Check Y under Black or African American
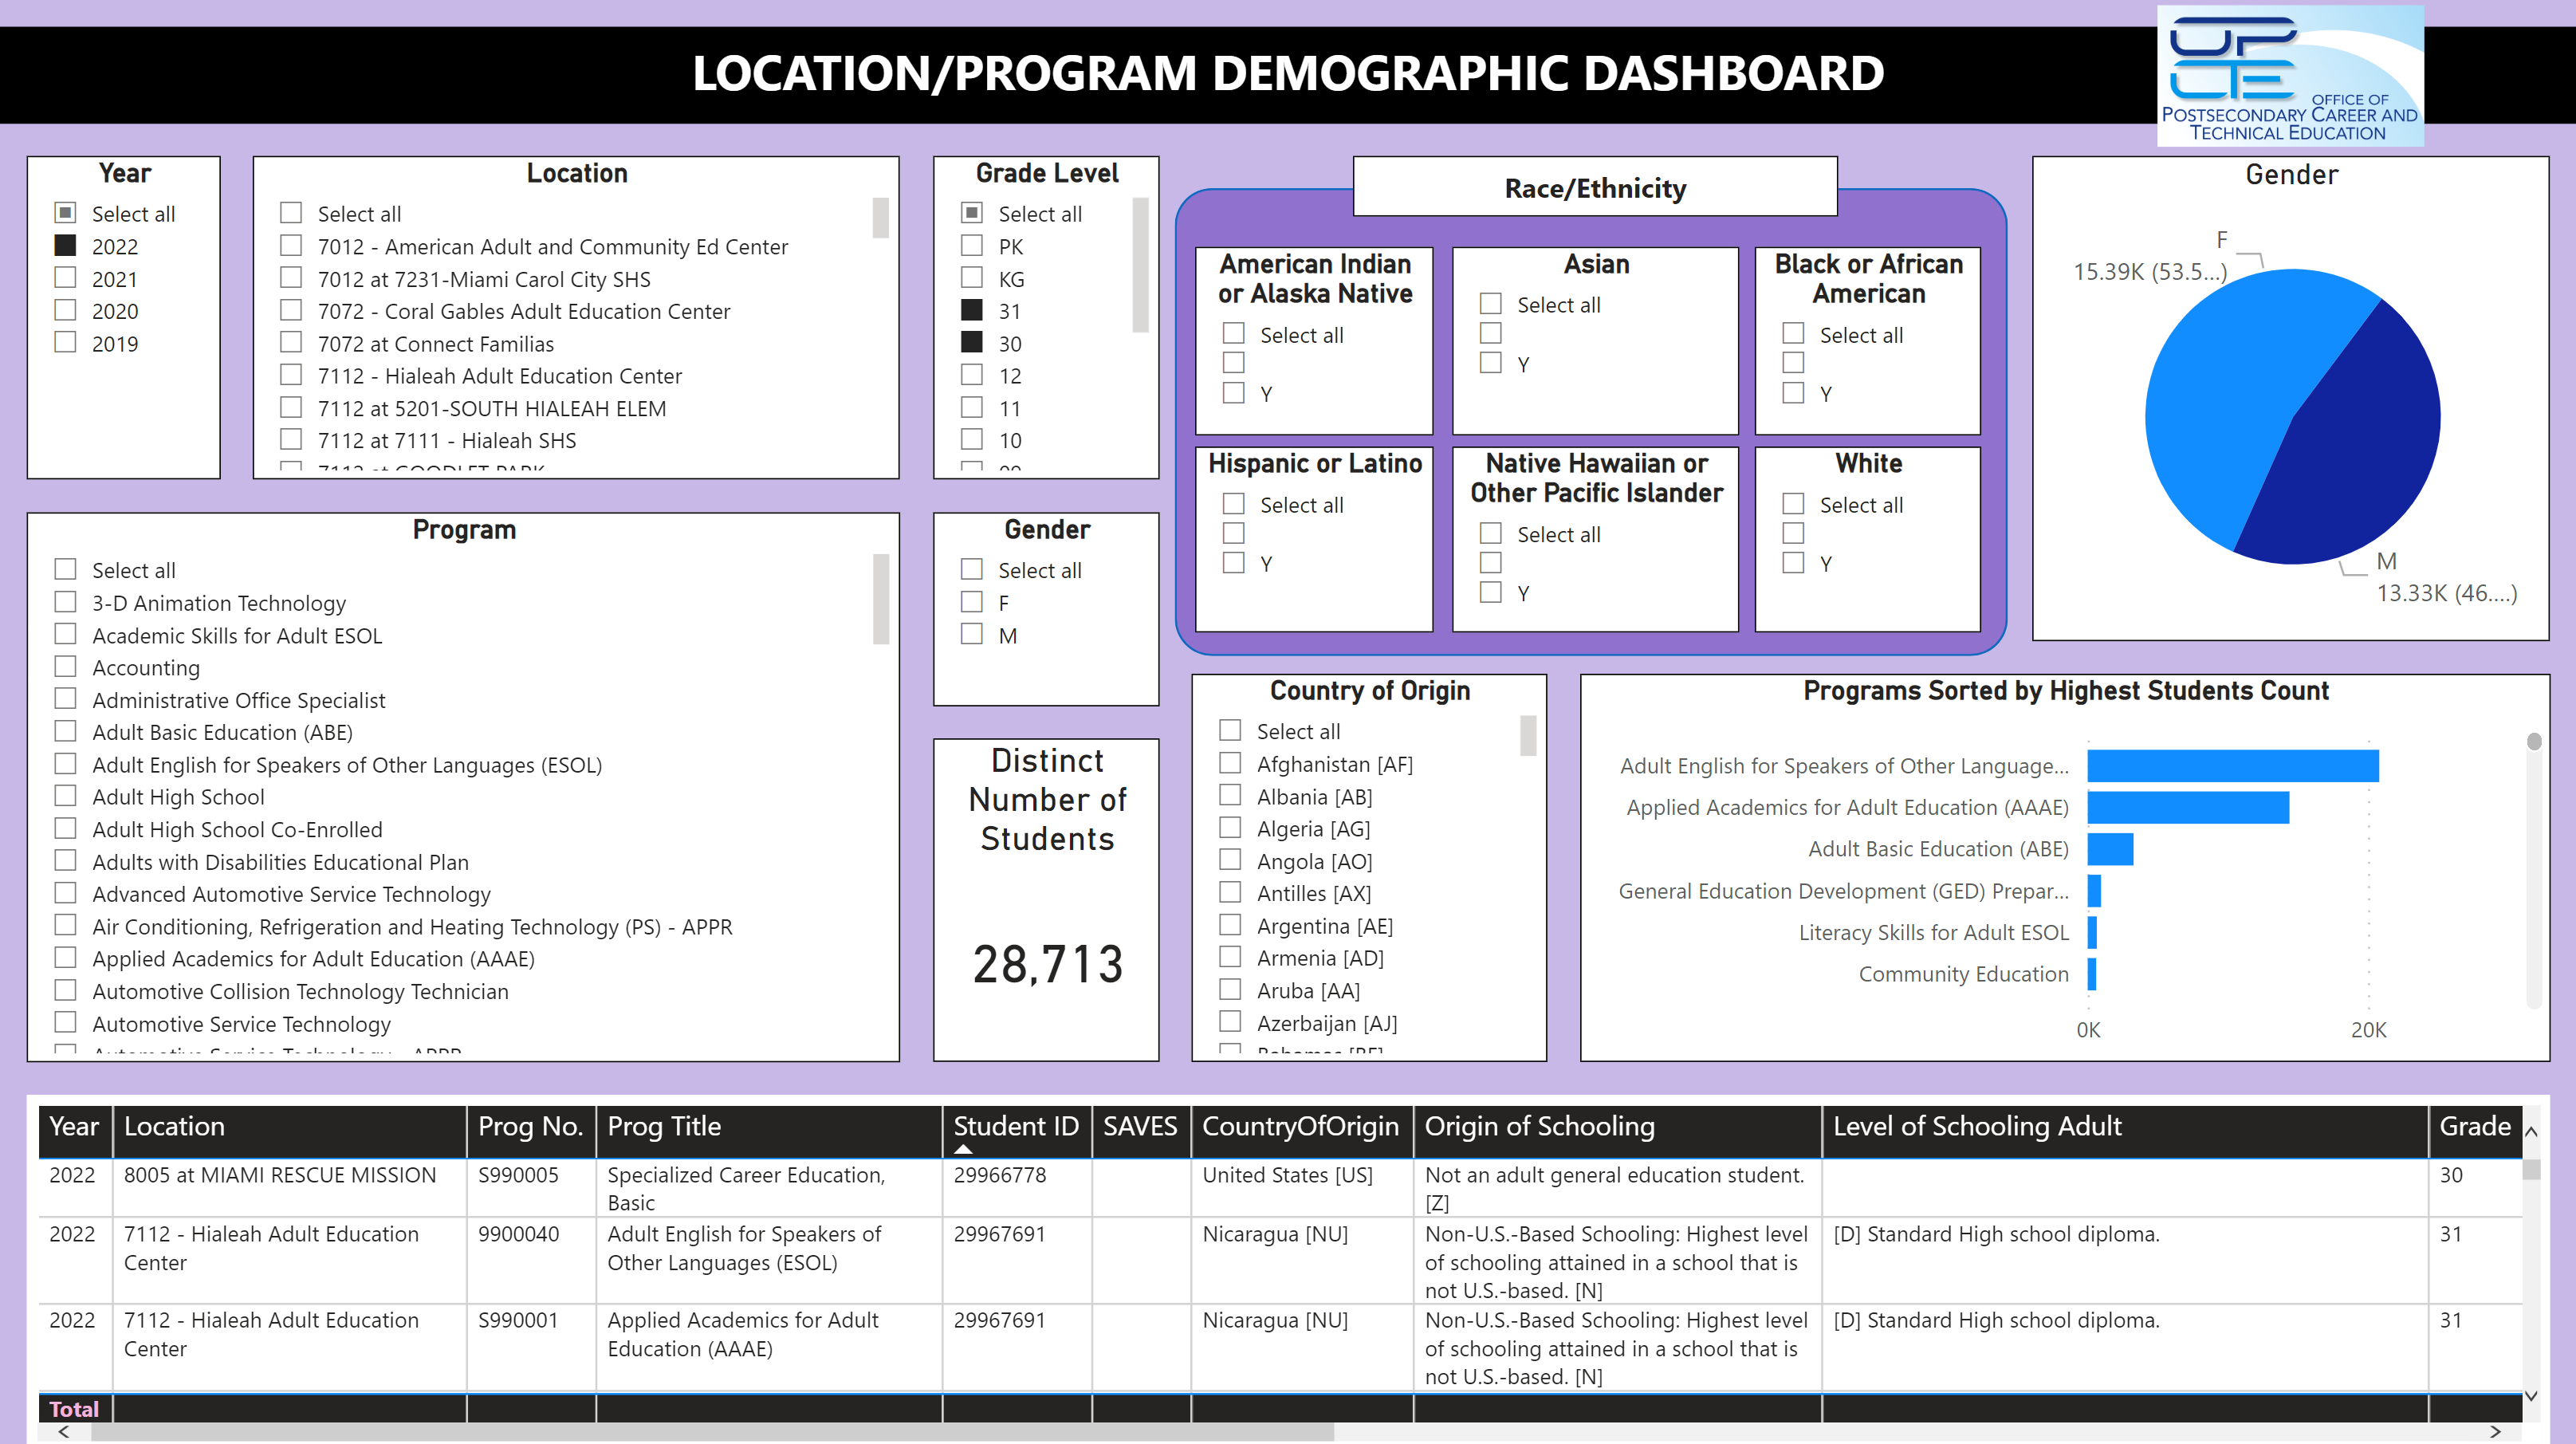The width and height of the screenshot is (2576, 1444). (1794, 393)
